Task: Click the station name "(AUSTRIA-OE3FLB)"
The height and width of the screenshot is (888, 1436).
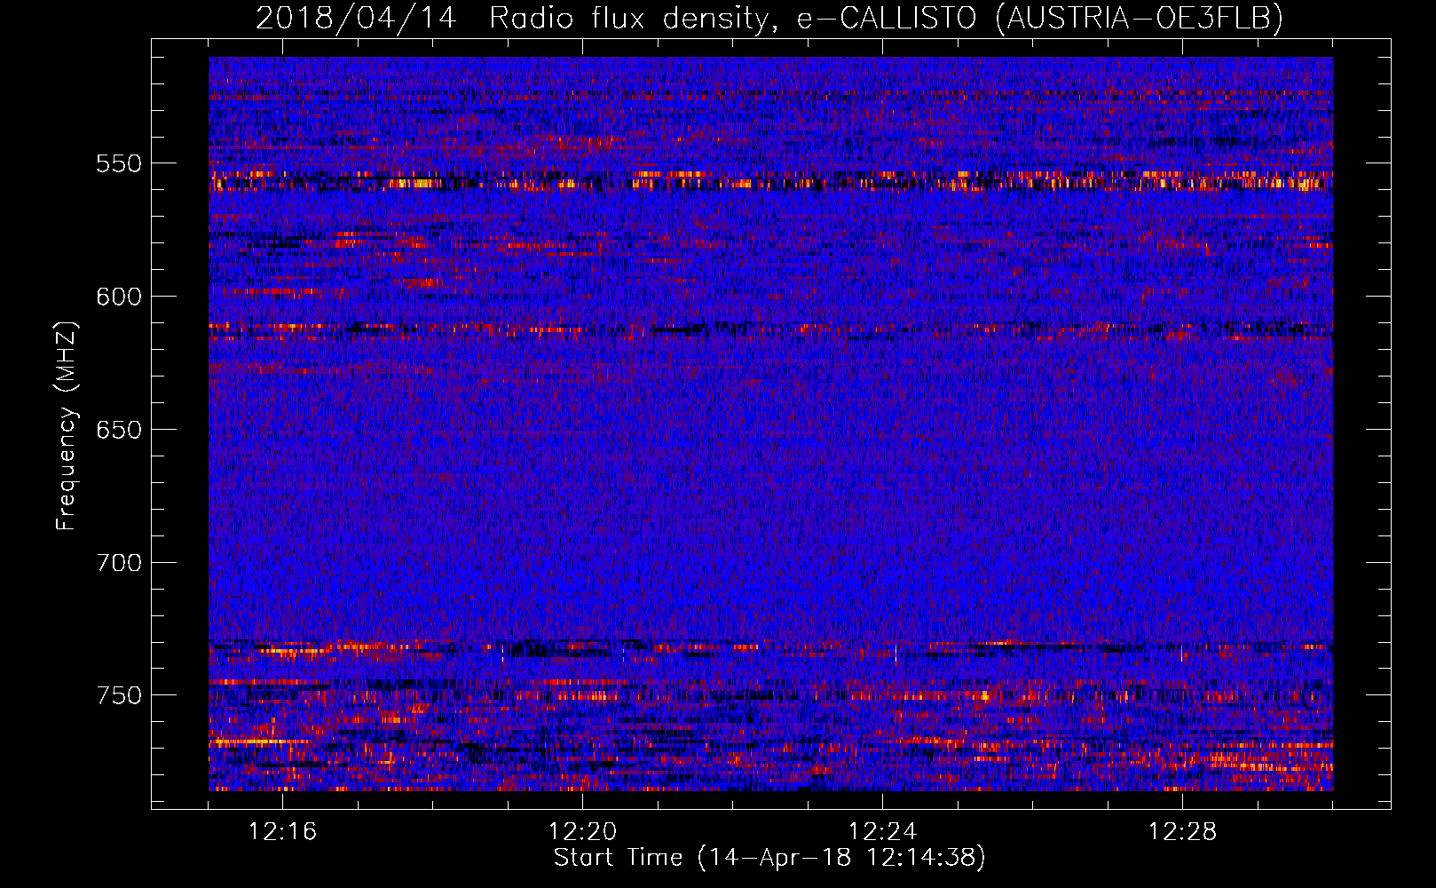Action: [1140, 18]
